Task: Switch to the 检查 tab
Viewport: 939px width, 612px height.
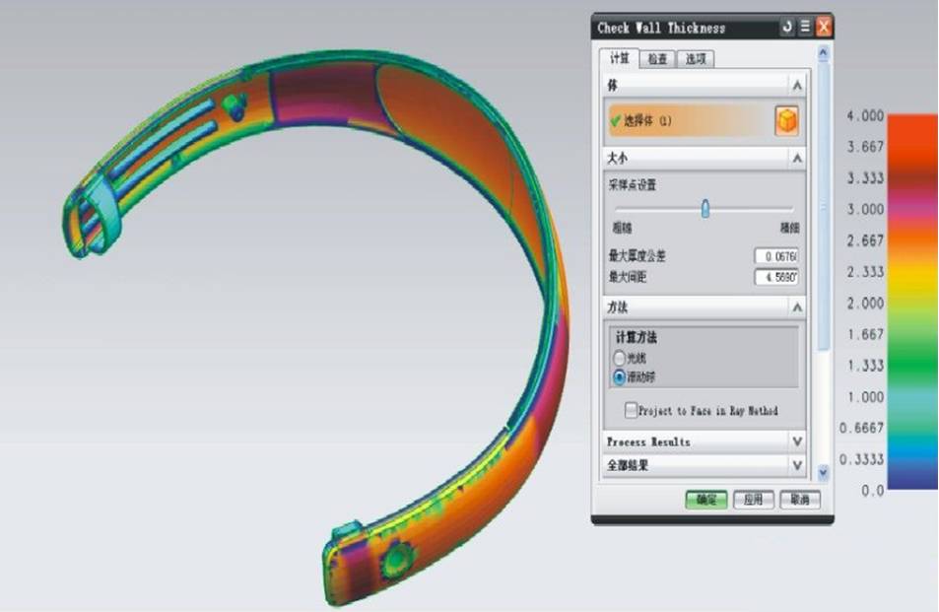Action: [656, 59]
